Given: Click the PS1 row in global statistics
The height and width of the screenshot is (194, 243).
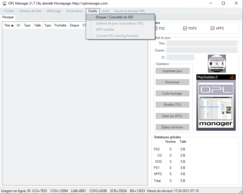Looking at the screenshot, I should click(x=170, y=168).
